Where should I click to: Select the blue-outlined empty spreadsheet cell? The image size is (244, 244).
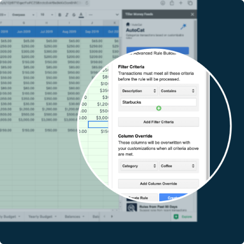98,124
